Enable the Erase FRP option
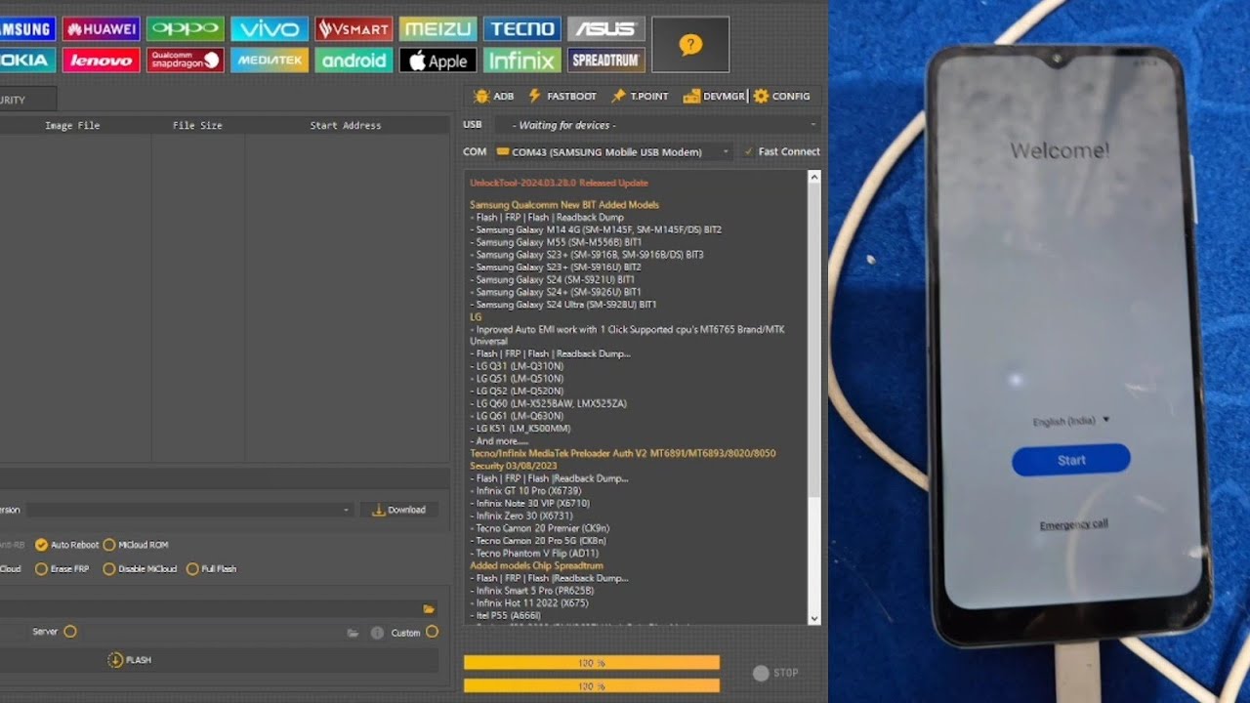Image resolution: width=1250 pixels, height=703 pixels. click(x=62, y=568)
